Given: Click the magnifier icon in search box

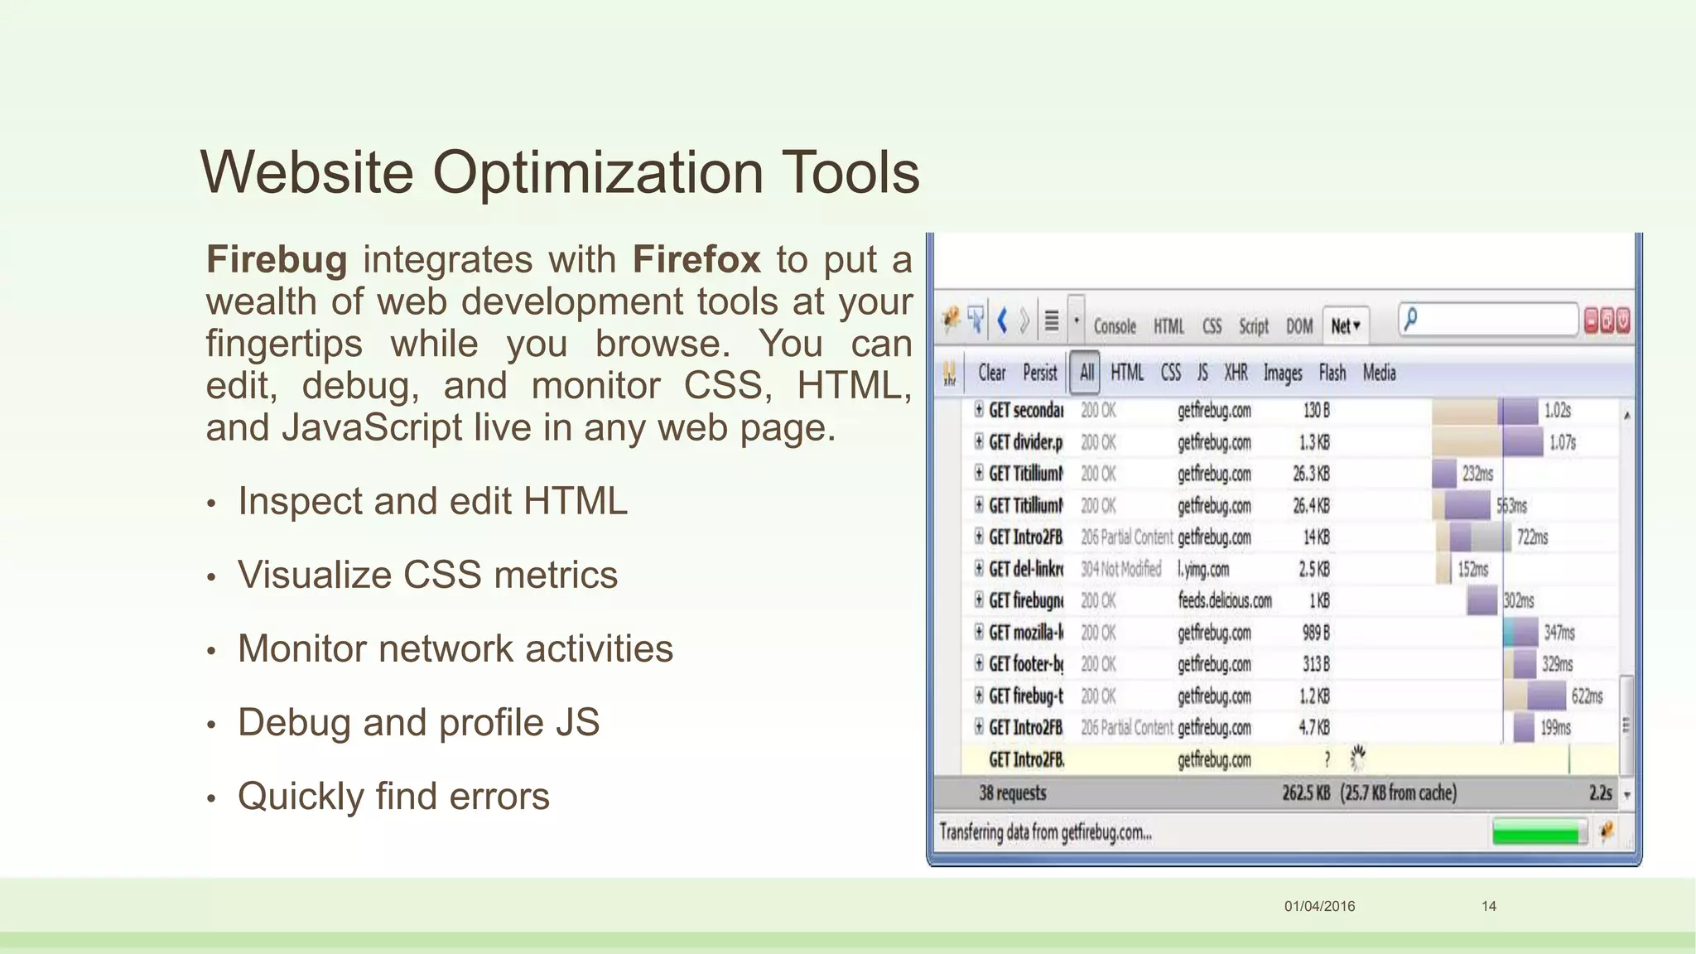Looking at the screenshot, I should (1411, 318).
